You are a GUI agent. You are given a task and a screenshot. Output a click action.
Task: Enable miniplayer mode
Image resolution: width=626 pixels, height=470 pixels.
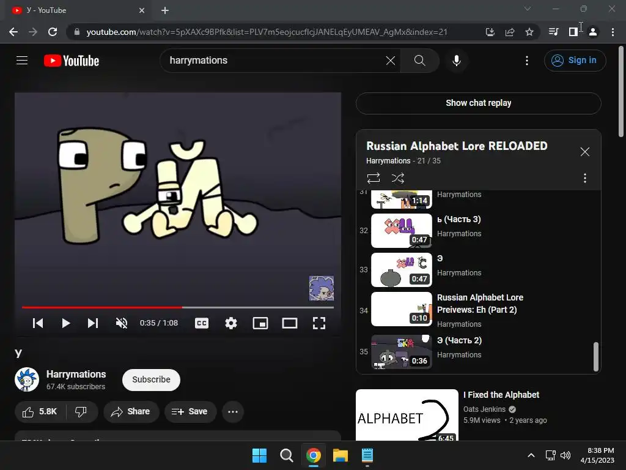tap(260, 323)
